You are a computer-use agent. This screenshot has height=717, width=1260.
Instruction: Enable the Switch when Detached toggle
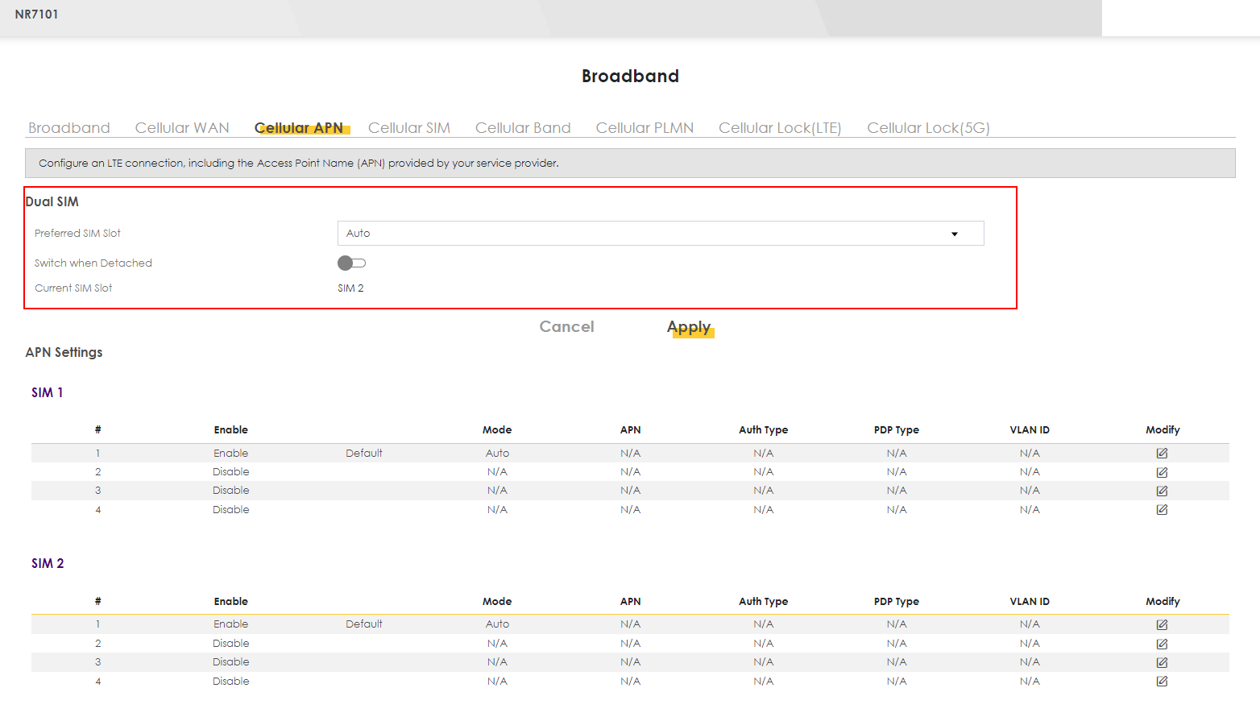pos(351,263)
